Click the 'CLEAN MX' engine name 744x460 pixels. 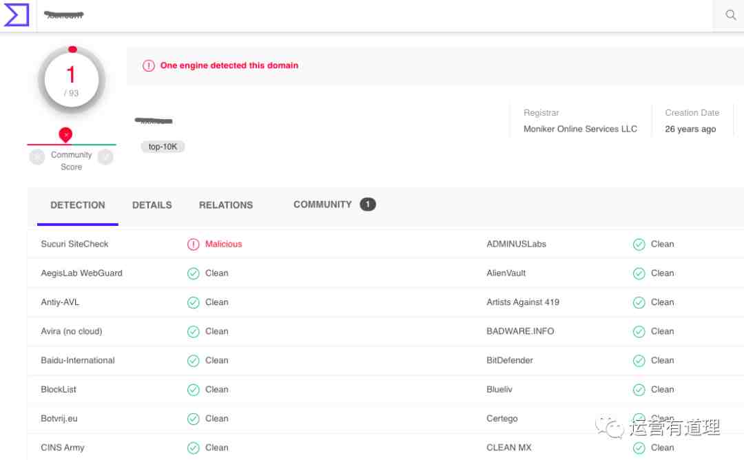click(x=508, y=448)
